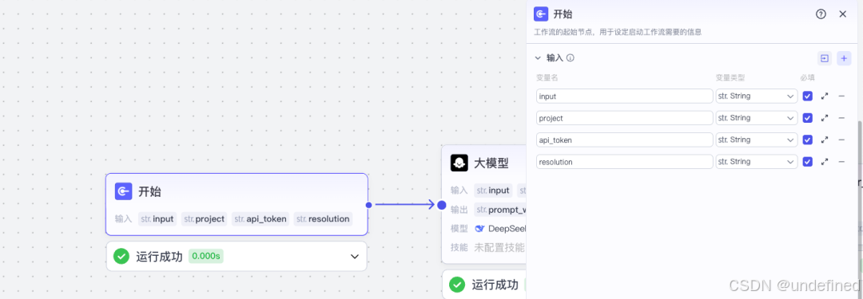863x299 pixels.
Task: Remove the api_token variable with minus icon
Action: pyautogui.click(x=841, y=140)
